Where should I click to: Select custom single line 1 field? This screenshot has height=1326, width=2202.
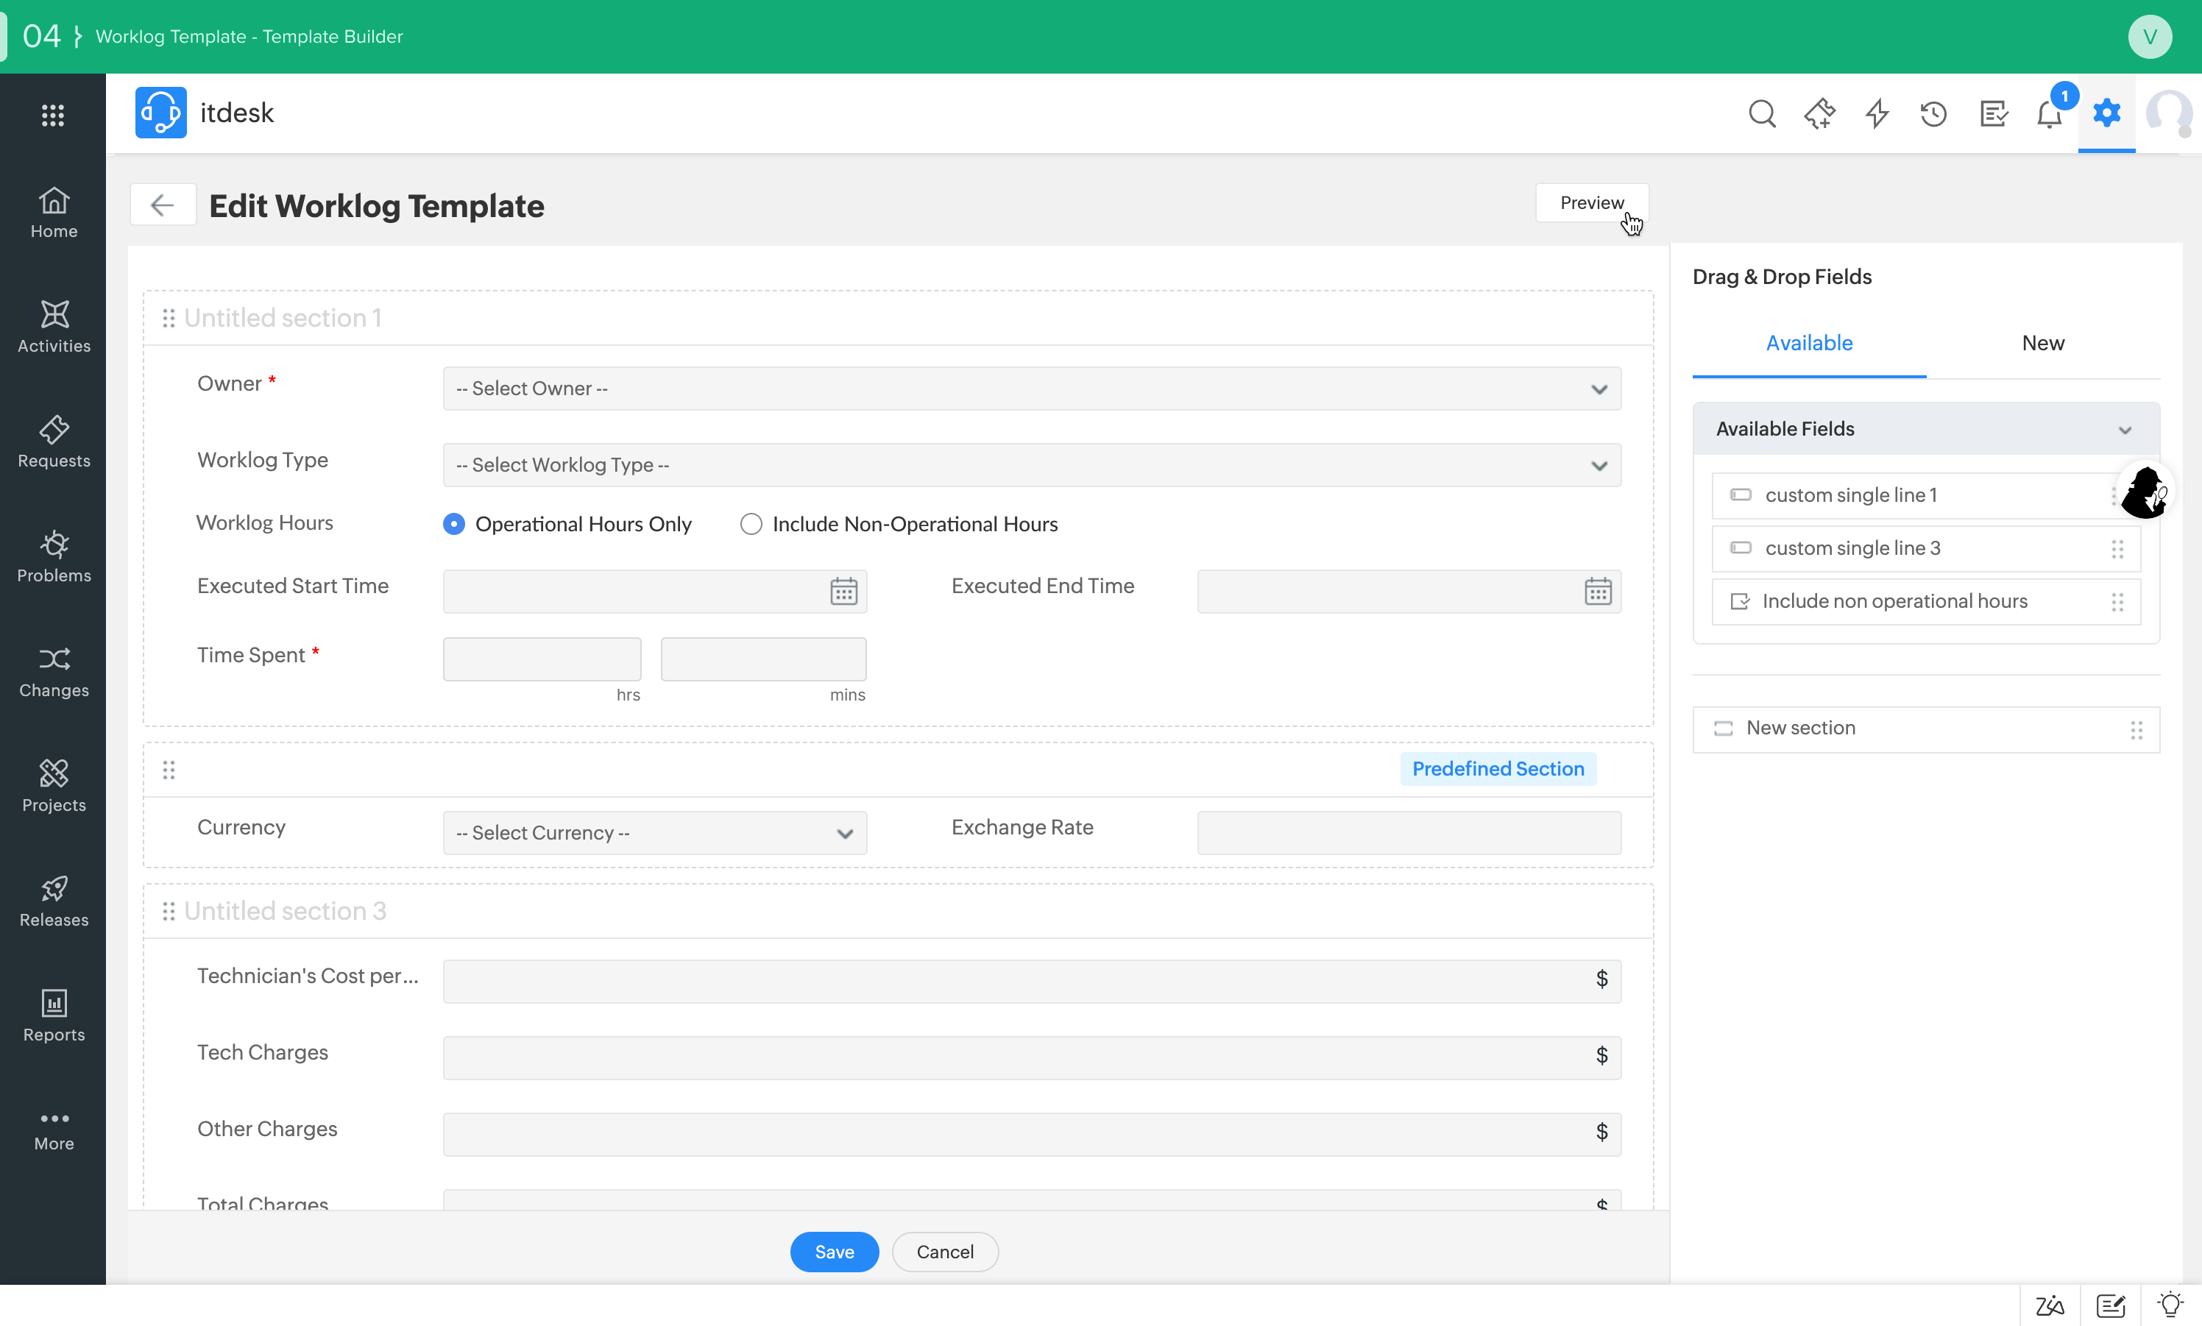tap(1925, 495)
